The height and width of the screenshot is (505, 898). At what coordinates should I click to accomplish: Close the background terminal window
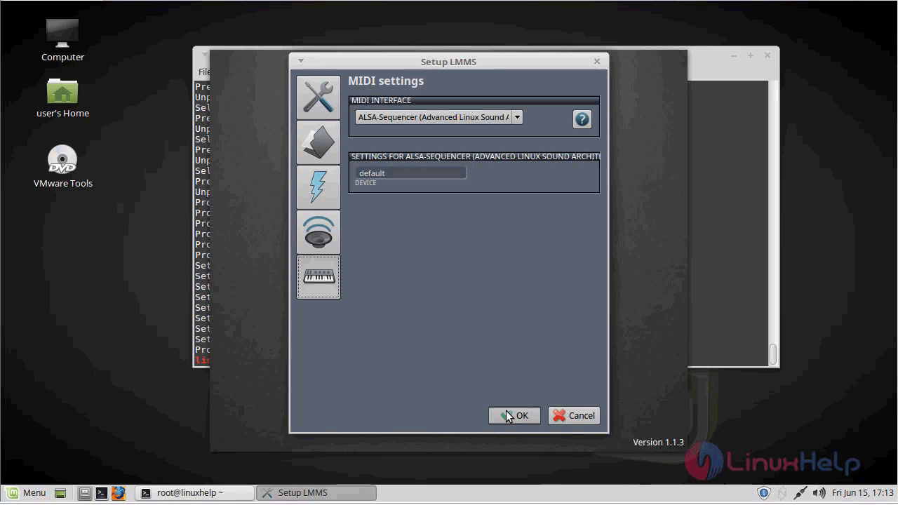767,55
